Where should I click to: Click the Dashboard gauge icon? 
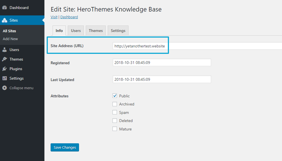[x=4, y=8]
